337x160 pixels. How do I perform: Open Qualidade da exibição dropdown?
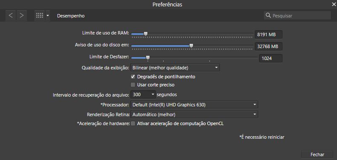(175, 68)
